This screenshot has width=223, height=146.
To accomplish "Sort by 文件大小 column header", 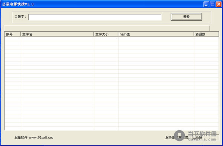I will click(106, 34).
